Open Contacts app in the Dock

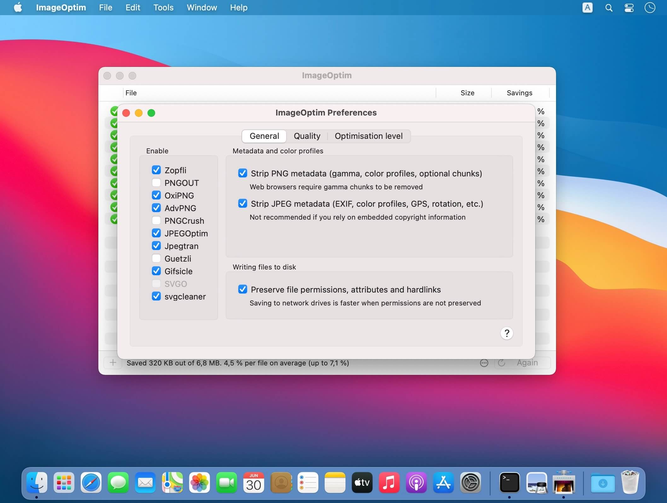(x=281, y=482)
